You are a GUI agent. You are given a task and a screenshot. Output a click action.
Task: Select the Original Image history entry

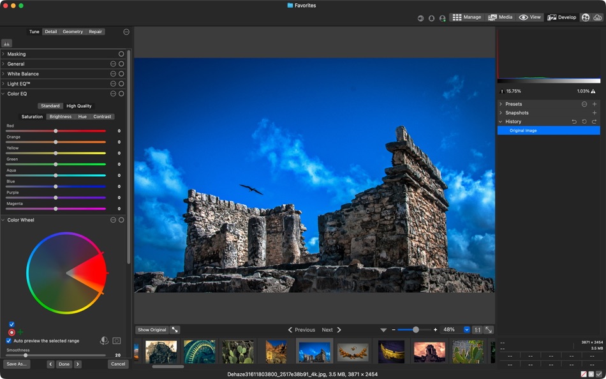(x=549, y=130)
